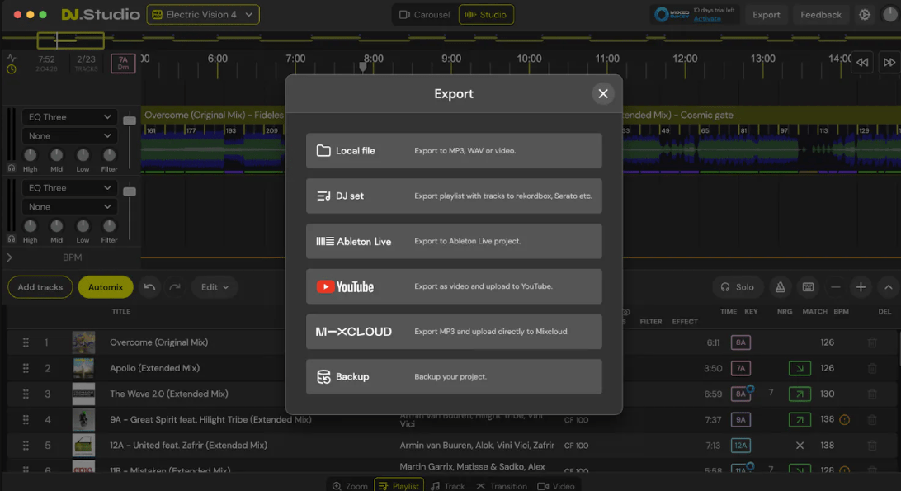Open Electric Vision 4 project dropdown

[x=203, y=14]
